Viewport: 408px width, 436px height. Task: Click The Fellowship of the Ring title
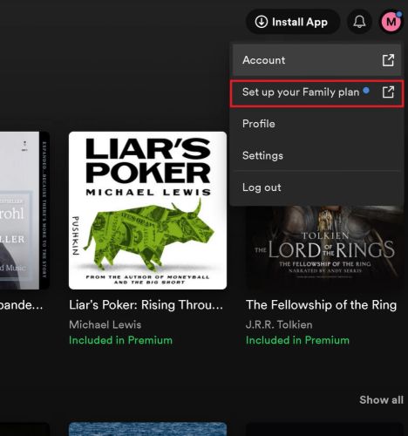pos(321,305)
